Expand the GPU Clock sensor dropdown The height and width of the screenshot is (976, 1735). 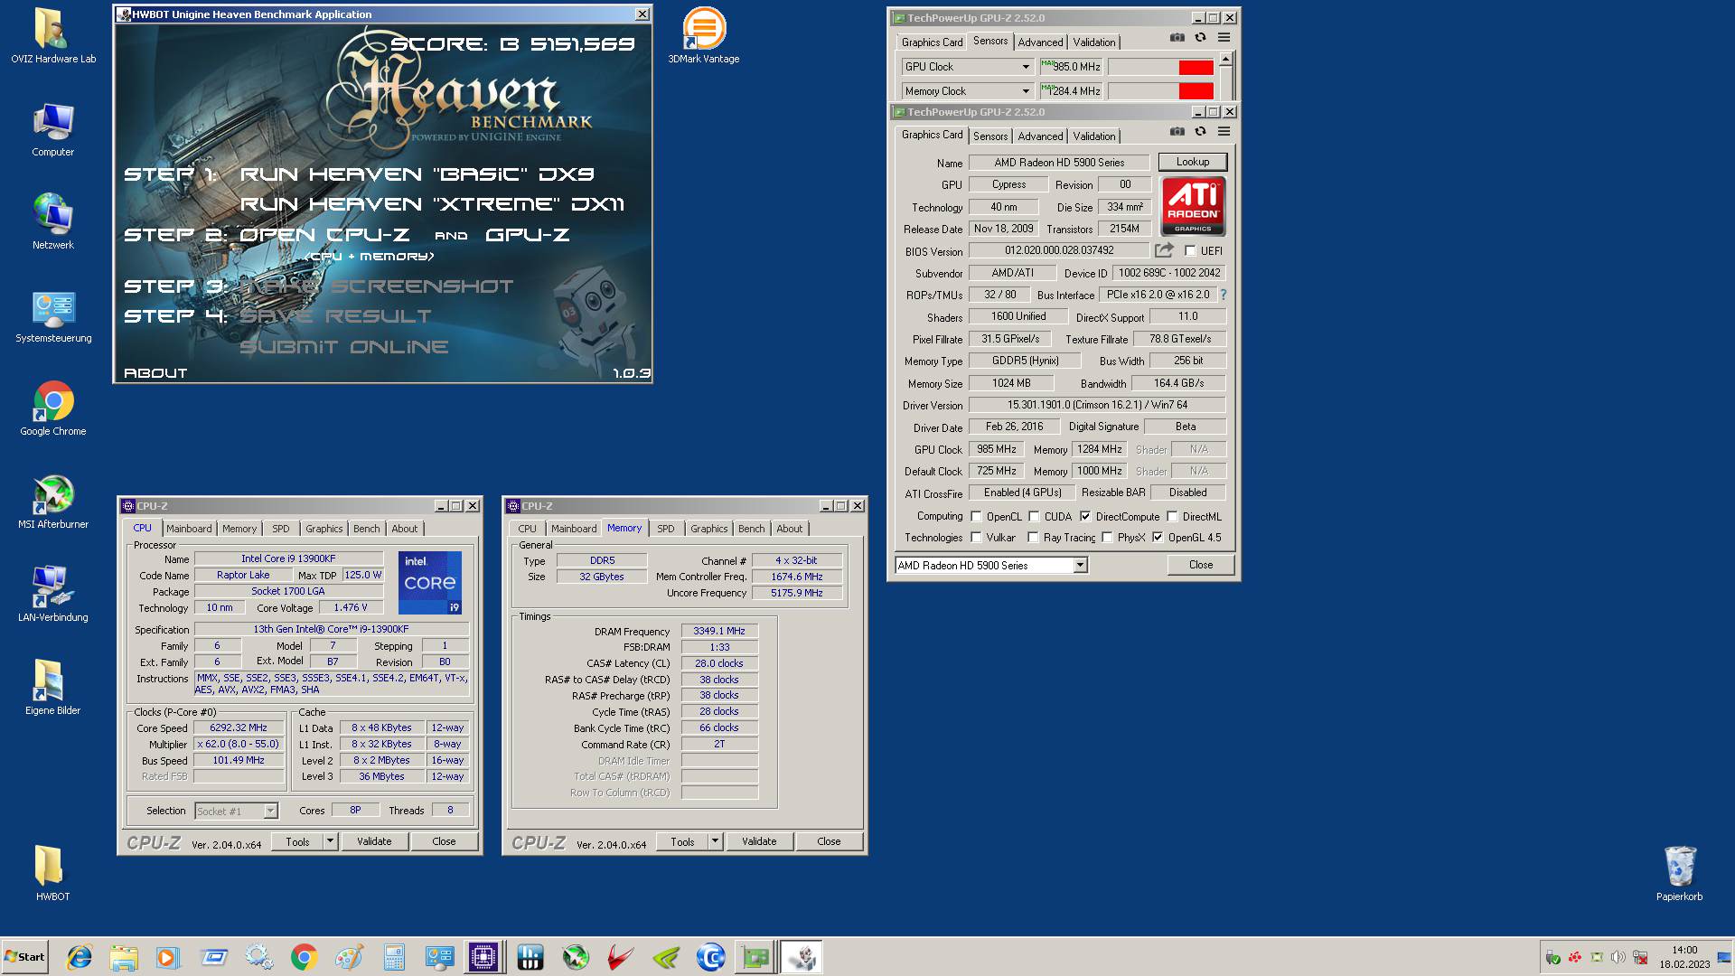pos(1026,67)
